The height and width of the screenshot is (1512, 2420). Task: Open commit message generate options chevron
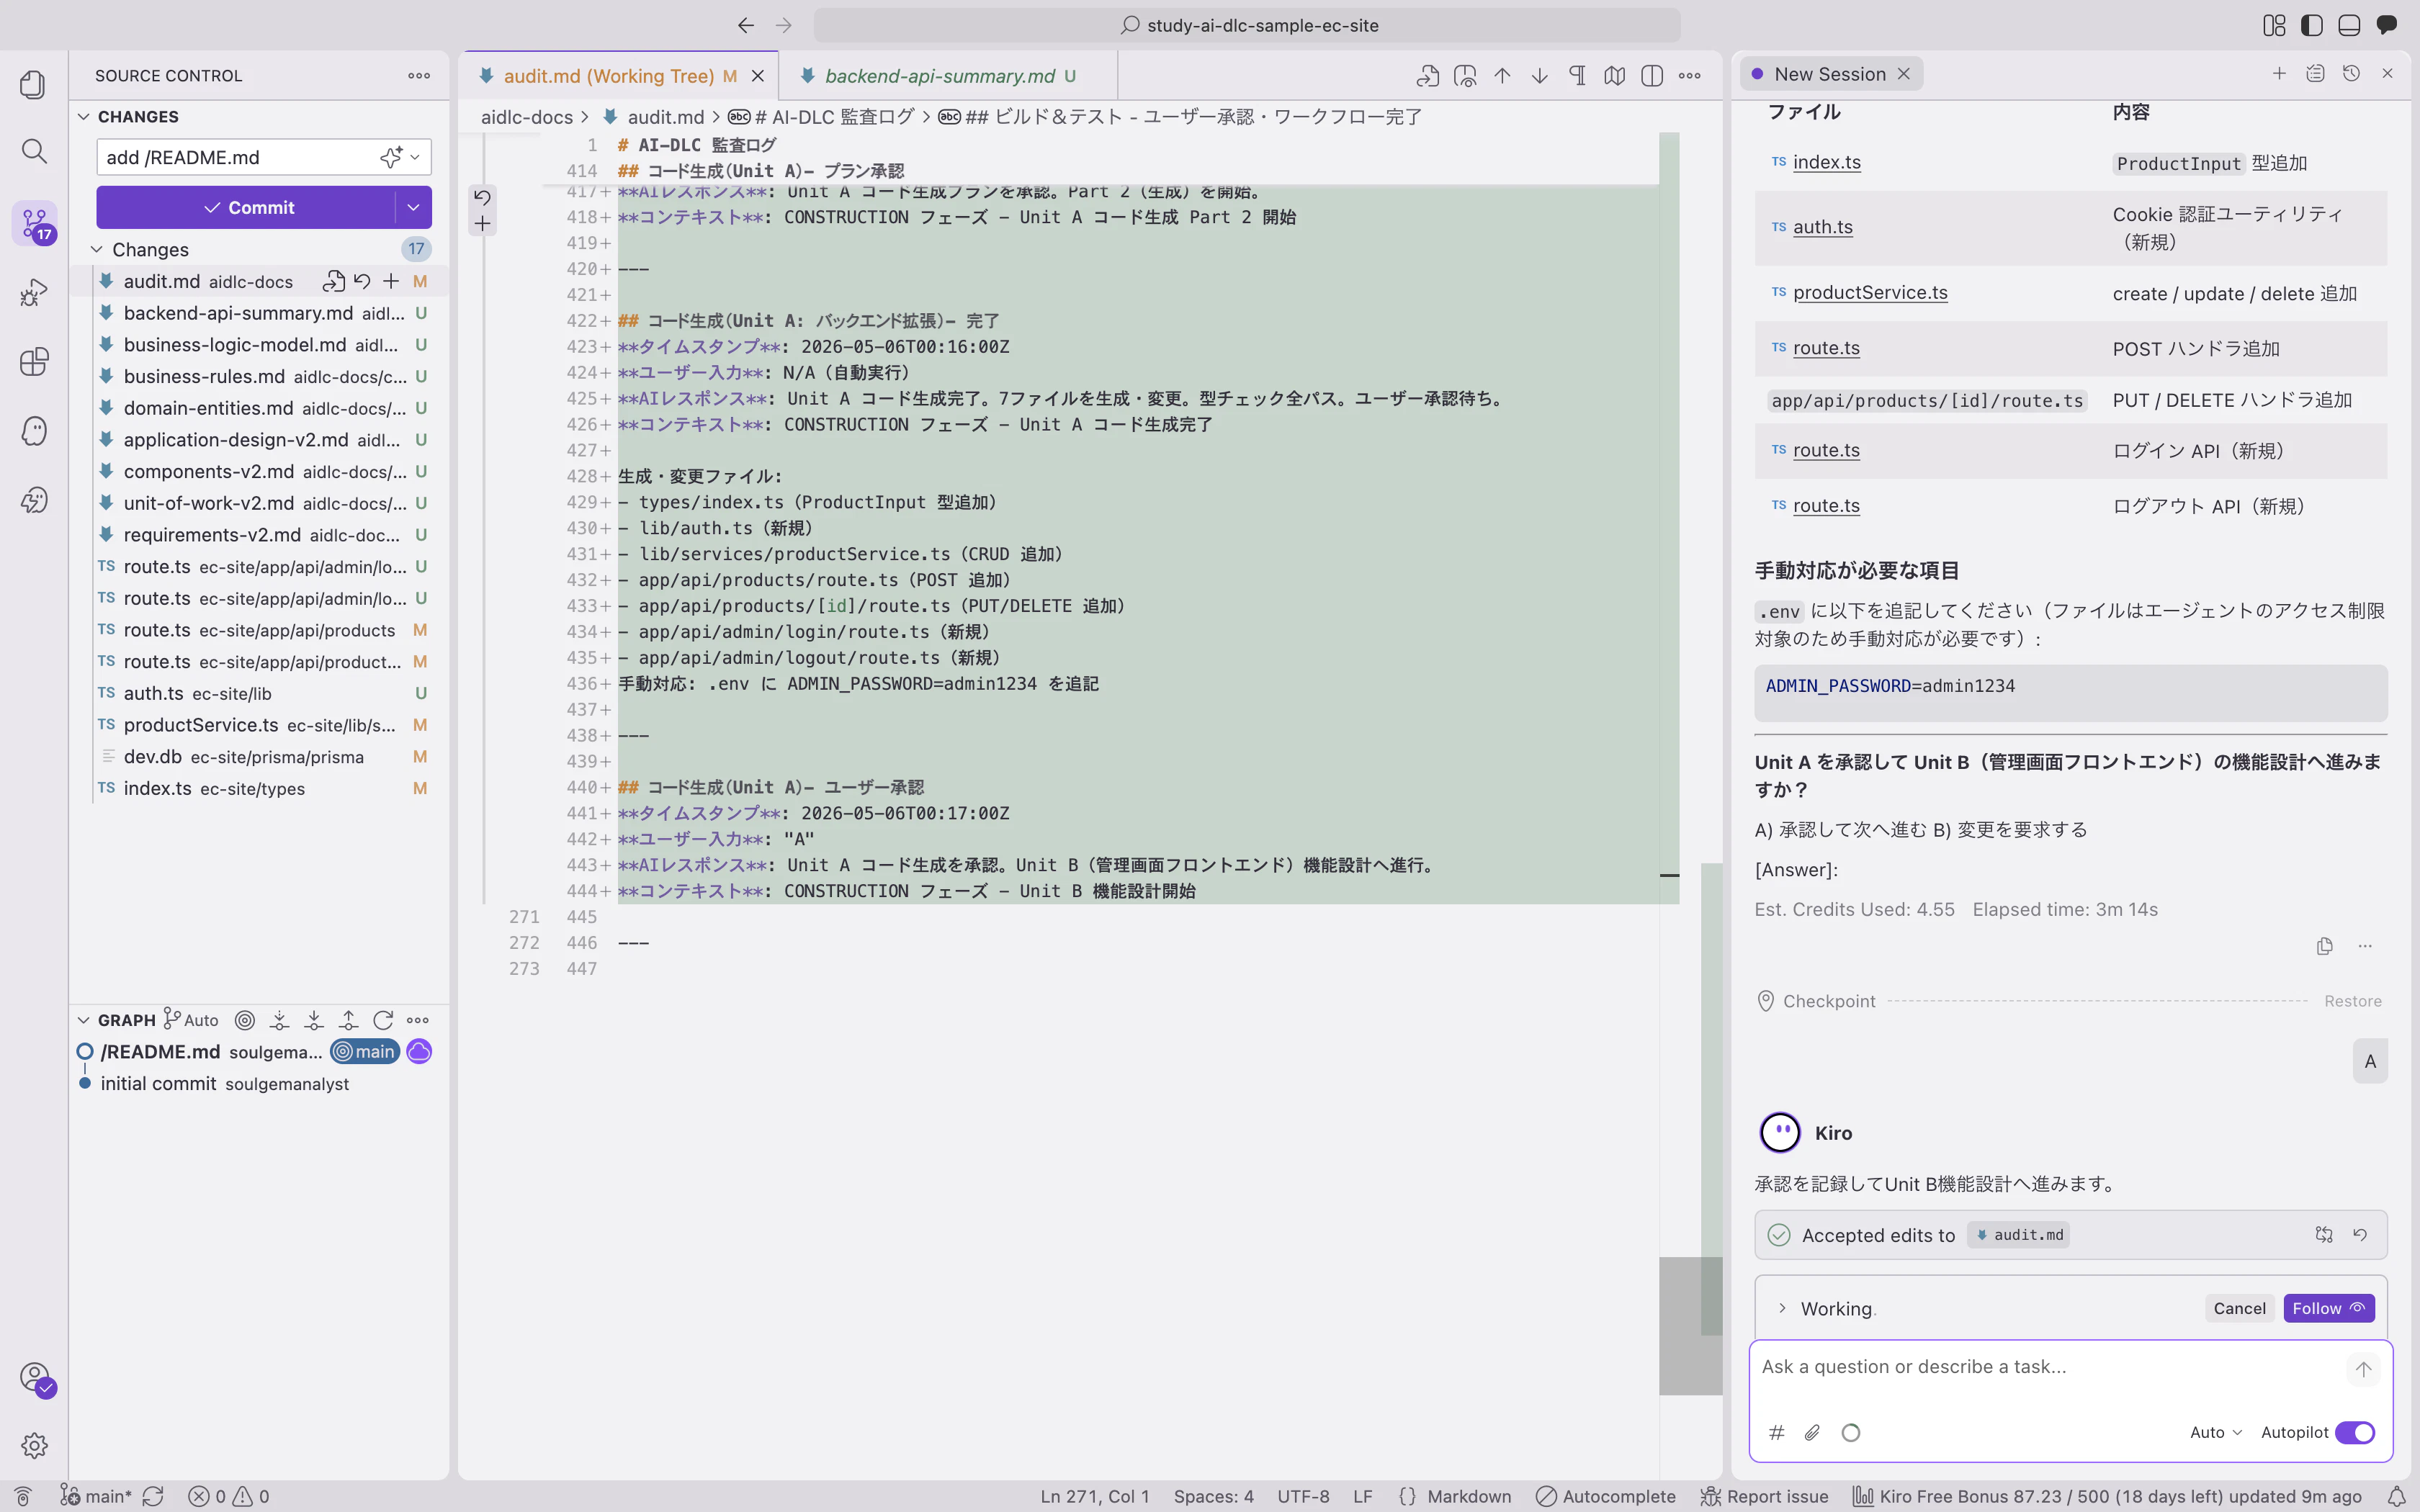pos(415,157)
